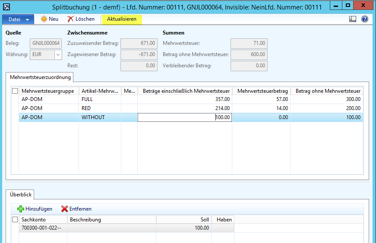
Task: Expand the Währung EUR dropdown
Action: 58,55
